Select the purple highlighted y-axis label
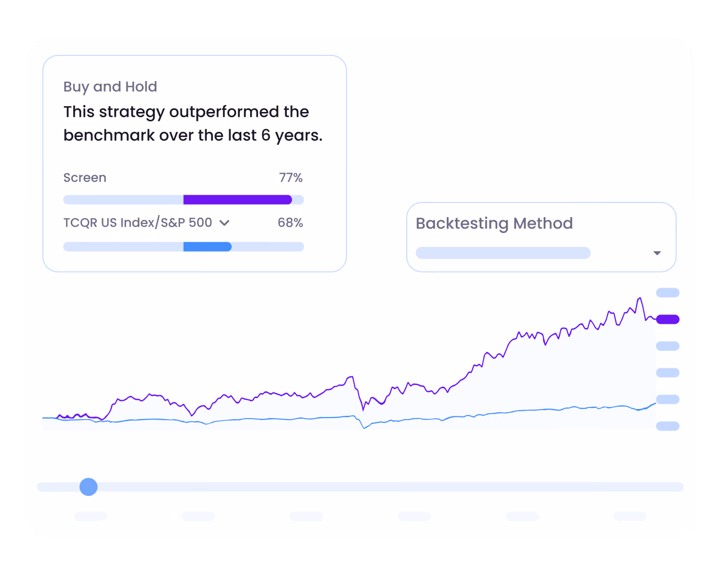Image resolution: width=719 pixels, height=576 pixels. pos(668,319)
